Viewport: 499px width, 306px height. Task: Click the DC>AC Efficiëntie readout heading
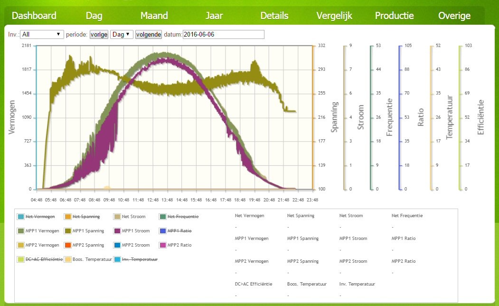coord(254,284)
